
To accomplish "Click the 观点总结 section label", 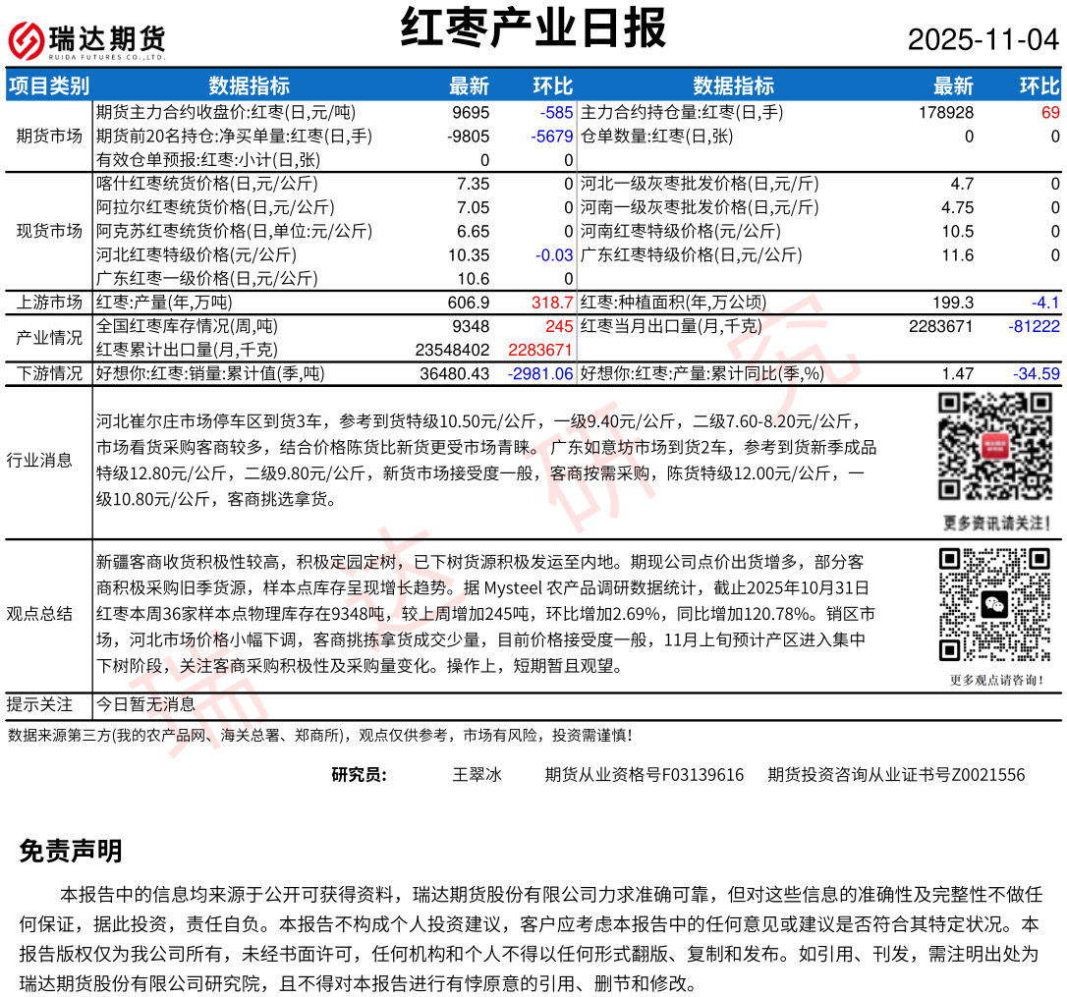I will point(39,614).
